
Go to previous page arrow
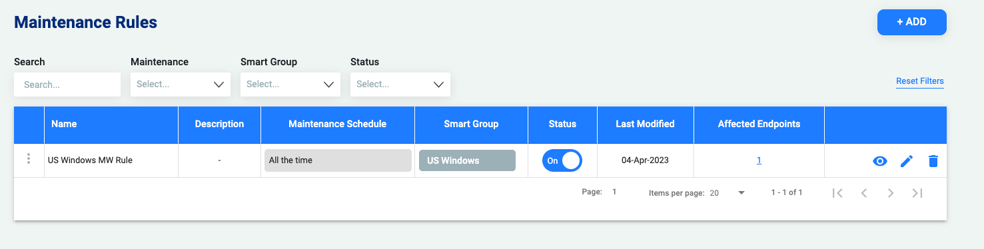click(864, 193)
